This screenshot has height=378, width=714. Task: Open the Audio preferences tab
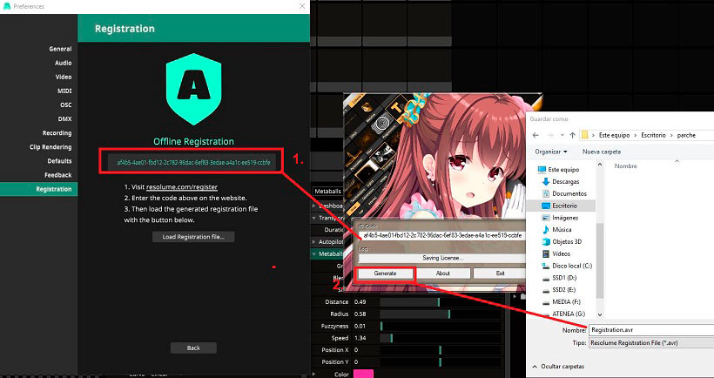[x=64, y=63]
